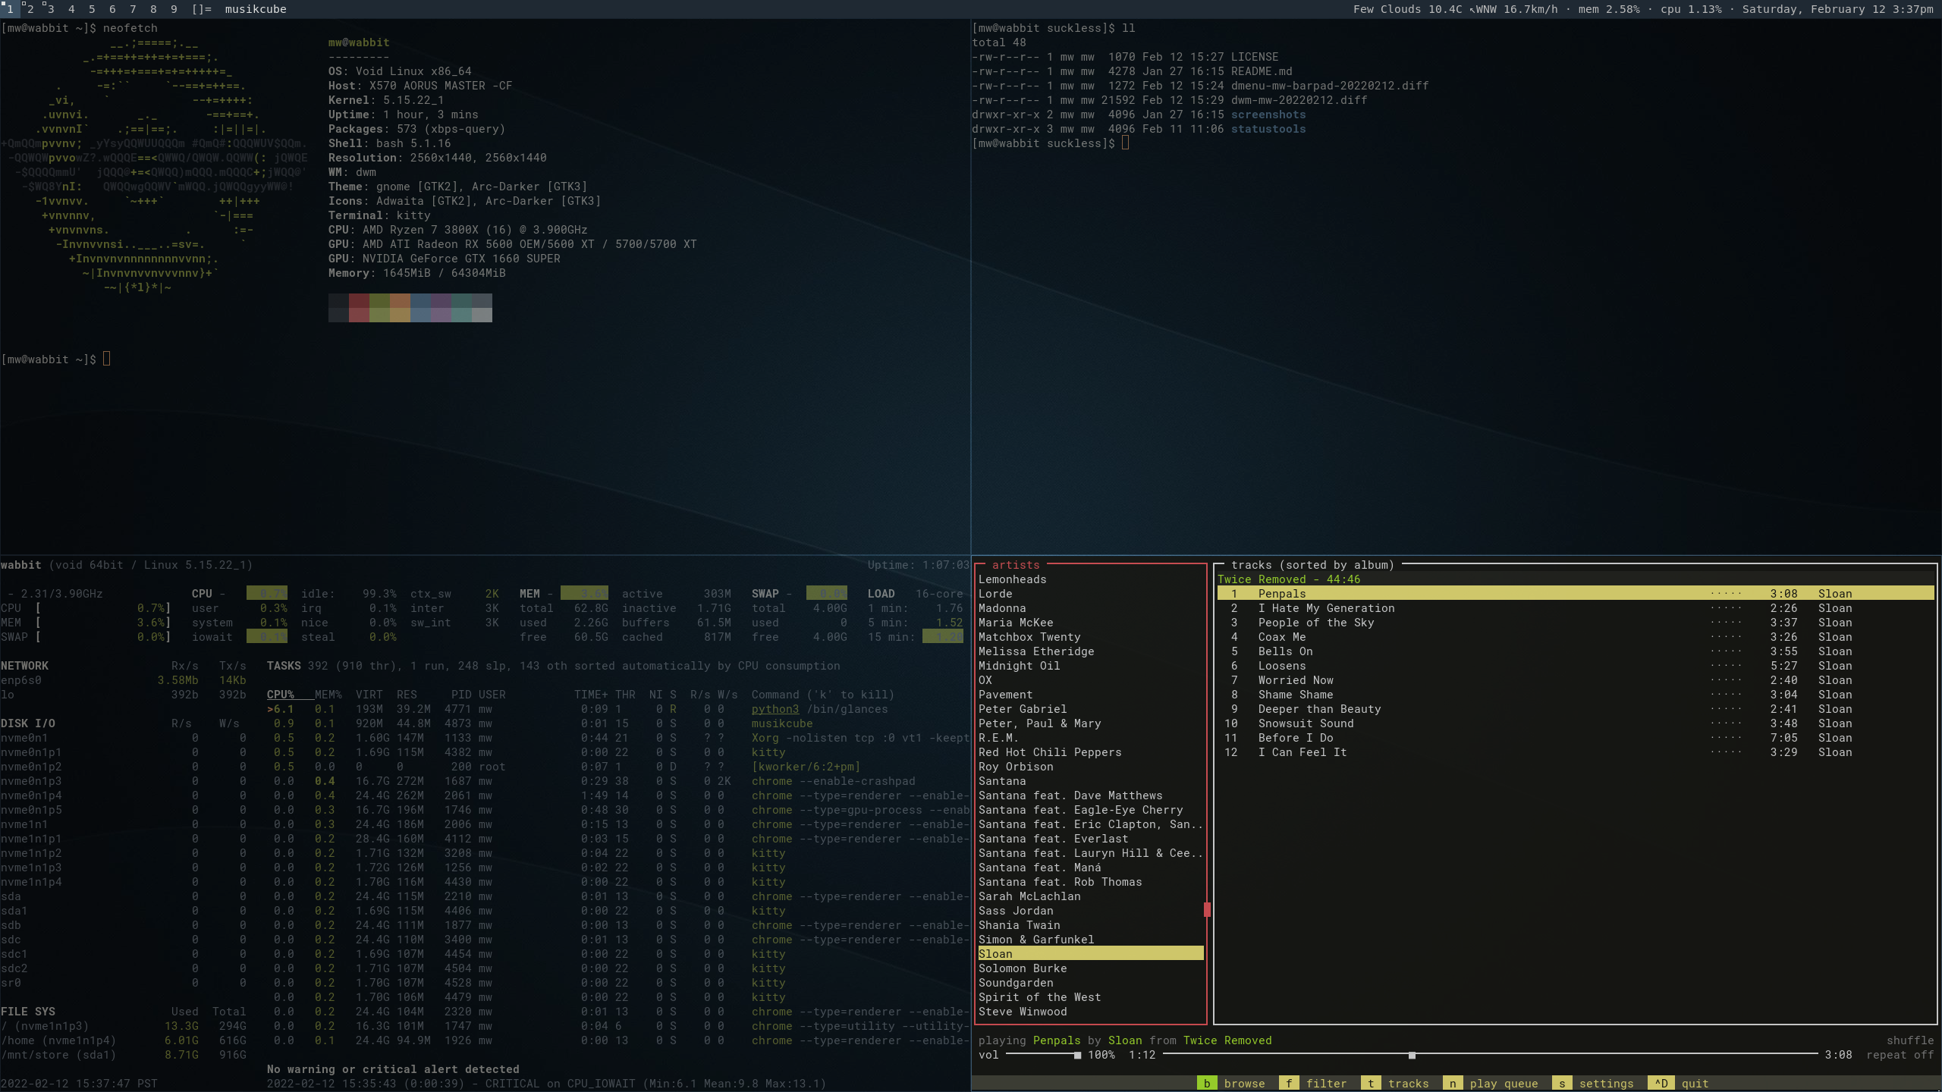This screenshot has height=1092, width=1942.
Task: Click the date and time in status bar
Action: click(x=1837, y=9)
